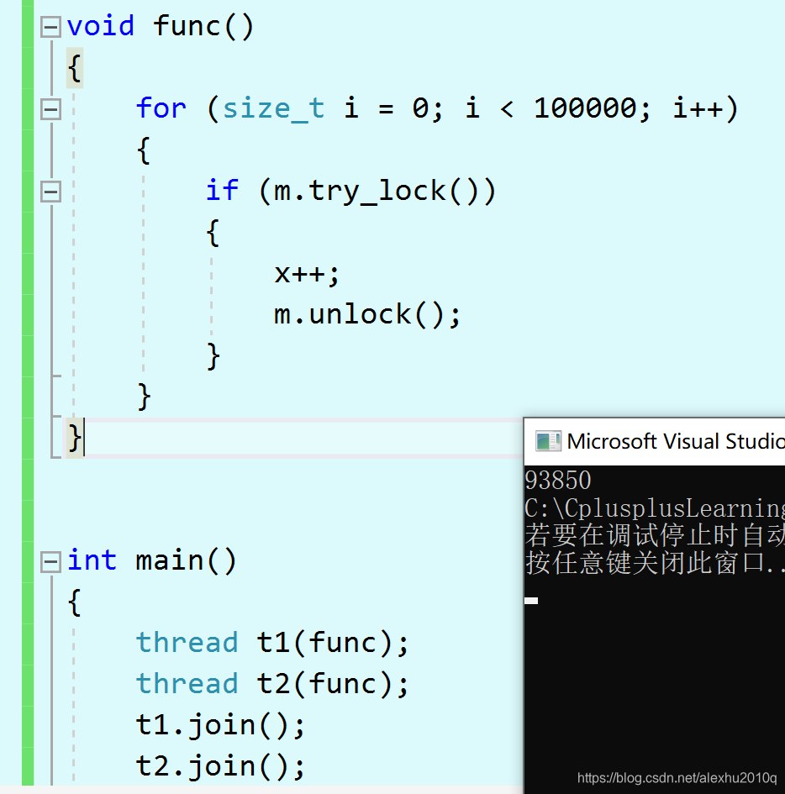Click the 'if' keyword in the code
This screenshot has width=785, height=794.
(x=222, y=192)
